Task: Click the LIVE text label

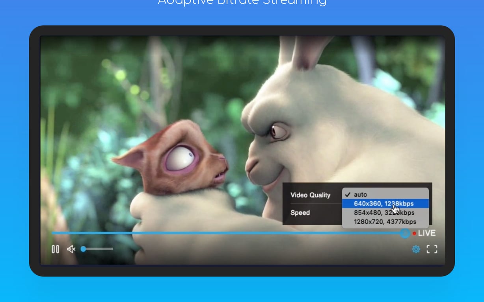Action: pyautogui.click(x=427, y=233)
